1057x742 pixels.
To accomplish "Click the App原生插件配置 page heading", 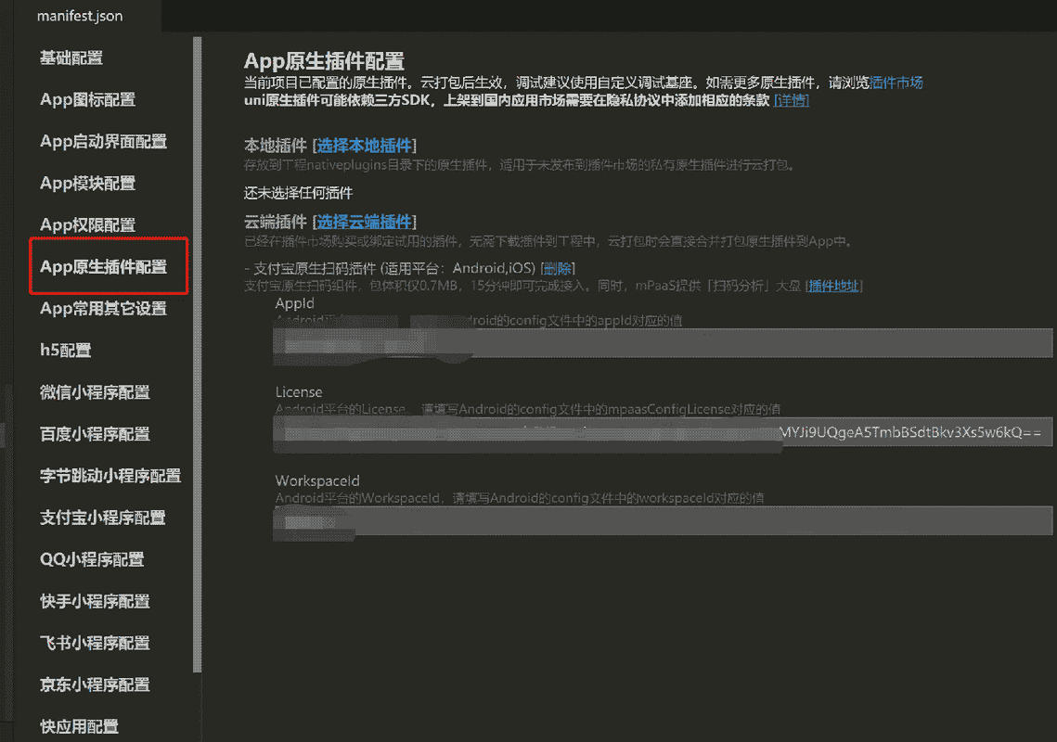I will [324, 60].
